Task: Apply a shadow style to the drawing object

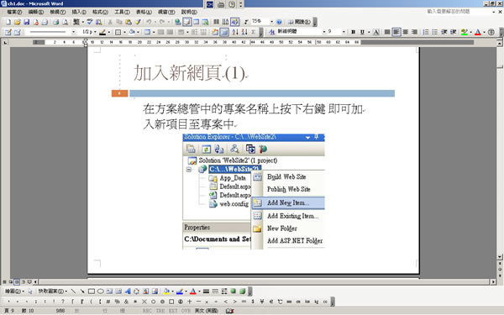Action: coord(233,291)
